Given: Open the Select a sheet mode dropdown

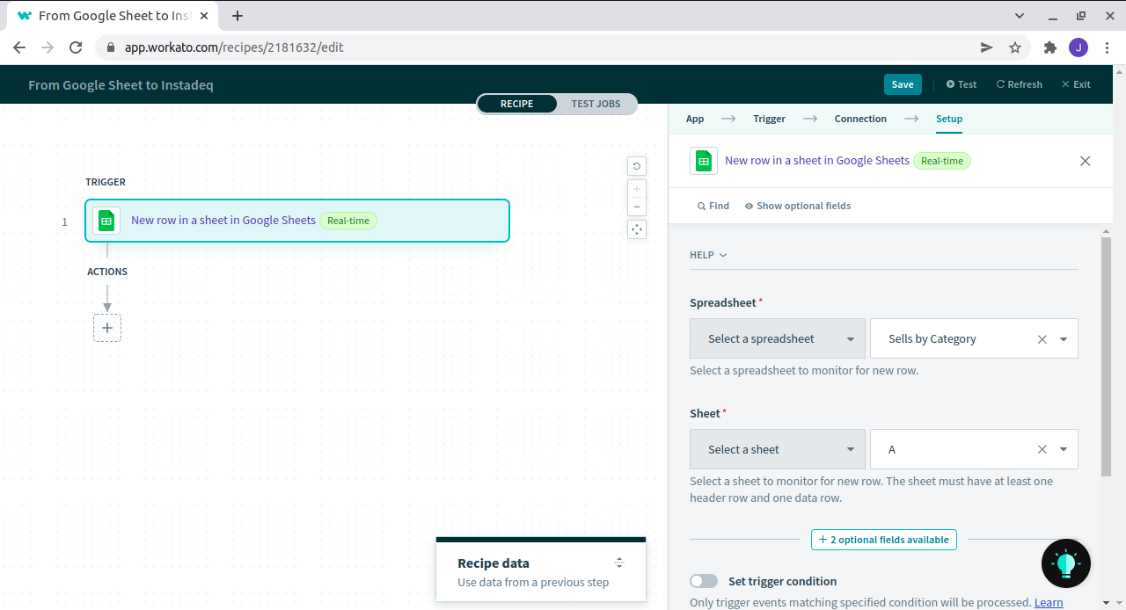Looking at the screenshot, I should click(x=778, y=449).
